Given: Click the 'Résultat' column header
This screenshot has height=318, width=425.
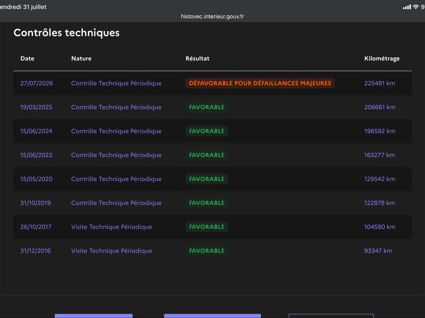Looking at the screenshot, I should coord(197,58).
